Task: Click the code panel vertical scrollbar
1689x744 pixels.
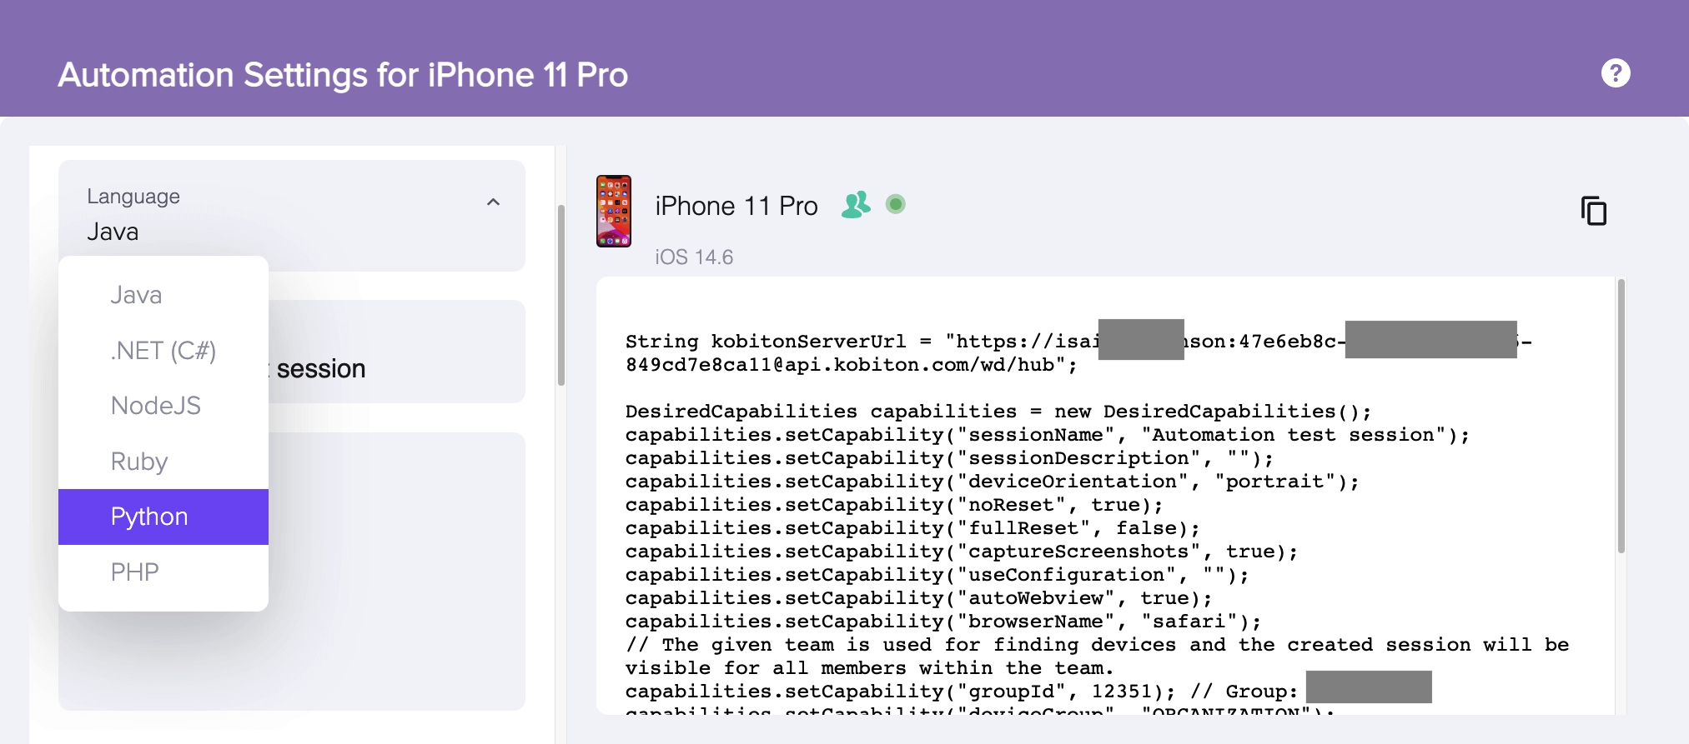Action: tap(1621, 417)
